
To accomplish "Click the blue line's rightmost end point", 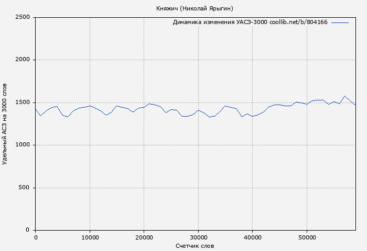I will pos(355,105).
